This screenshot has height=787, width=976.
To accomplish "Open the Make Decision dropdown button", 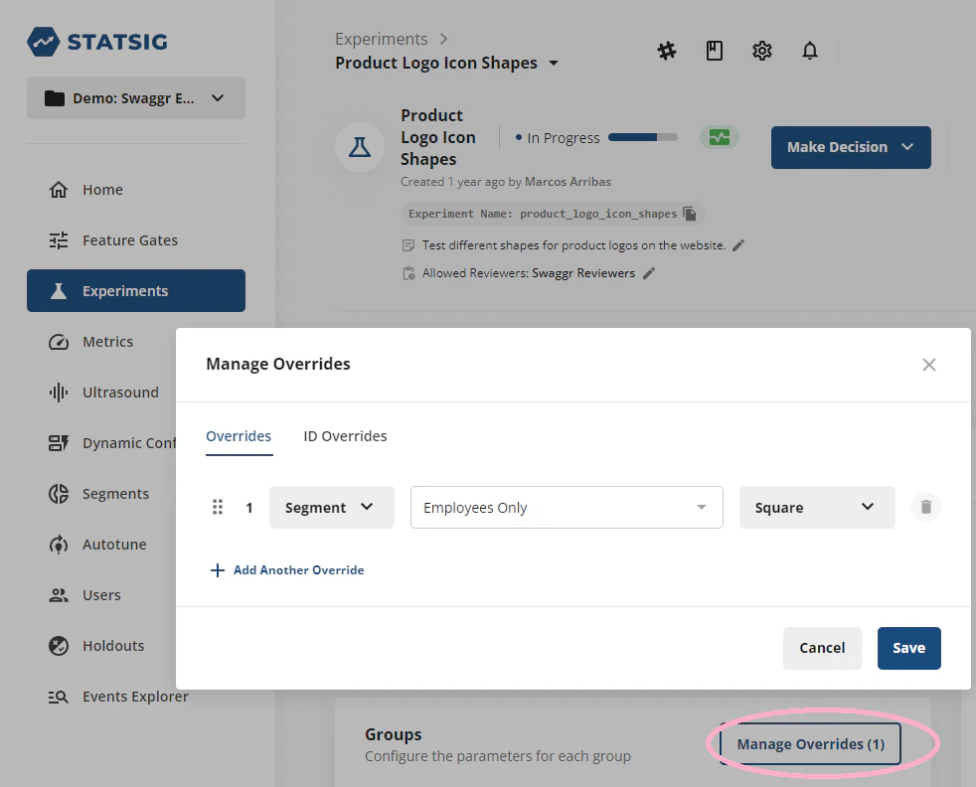I will coord(851,147).
